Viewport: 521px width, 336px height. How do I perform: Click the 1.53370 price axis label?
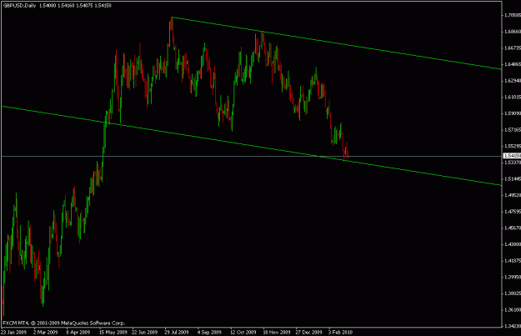pos(513,163)
